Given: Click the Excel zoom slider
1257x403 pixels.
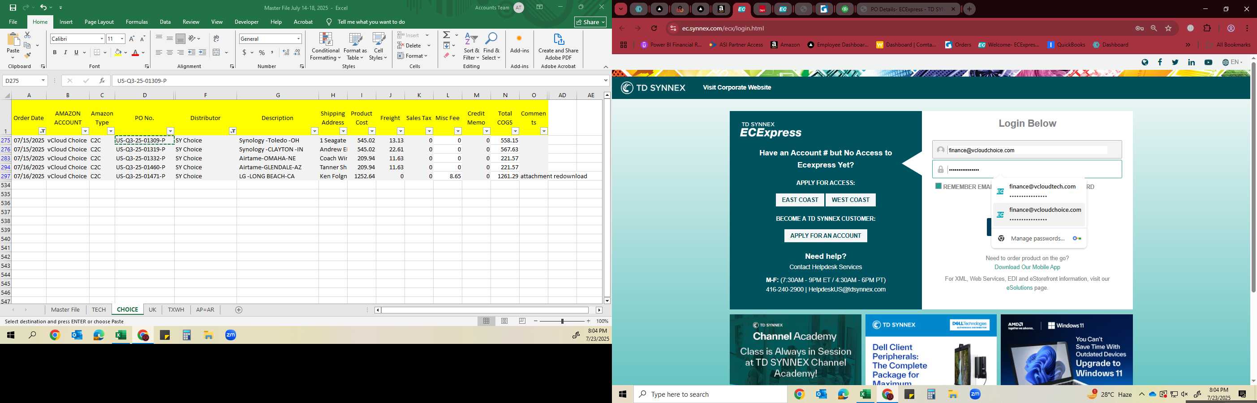Looking at the screenshot, I should pyautogui.click(x=562, y=321).
